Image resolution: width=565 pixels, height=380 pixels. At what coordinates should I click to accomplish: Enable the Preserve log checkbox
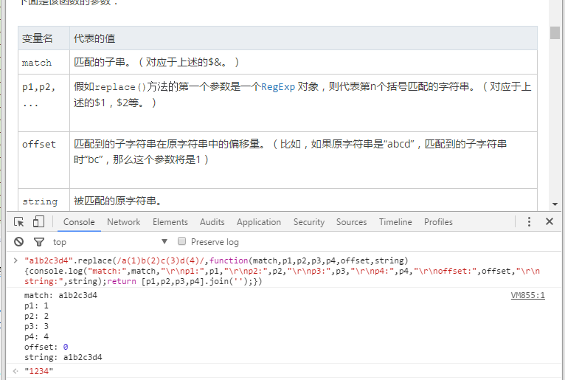pyautogui.click(x=182, y=241)
